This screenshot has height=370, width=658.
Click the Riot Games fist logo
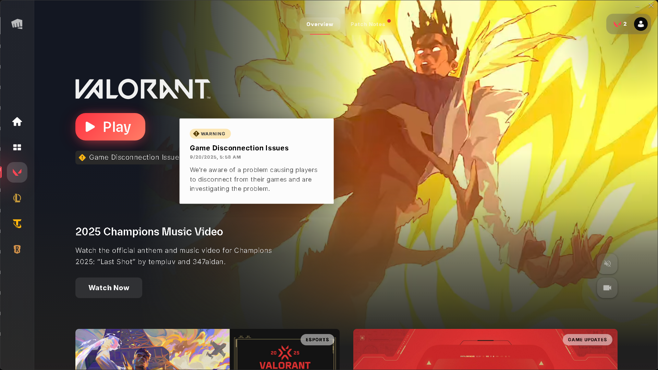[17, 24]
